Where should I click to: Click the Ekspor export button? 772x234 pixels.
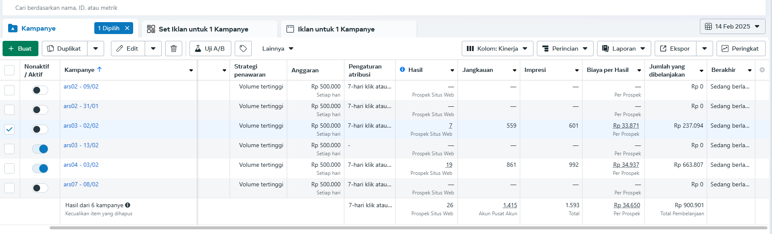(675, 49)
